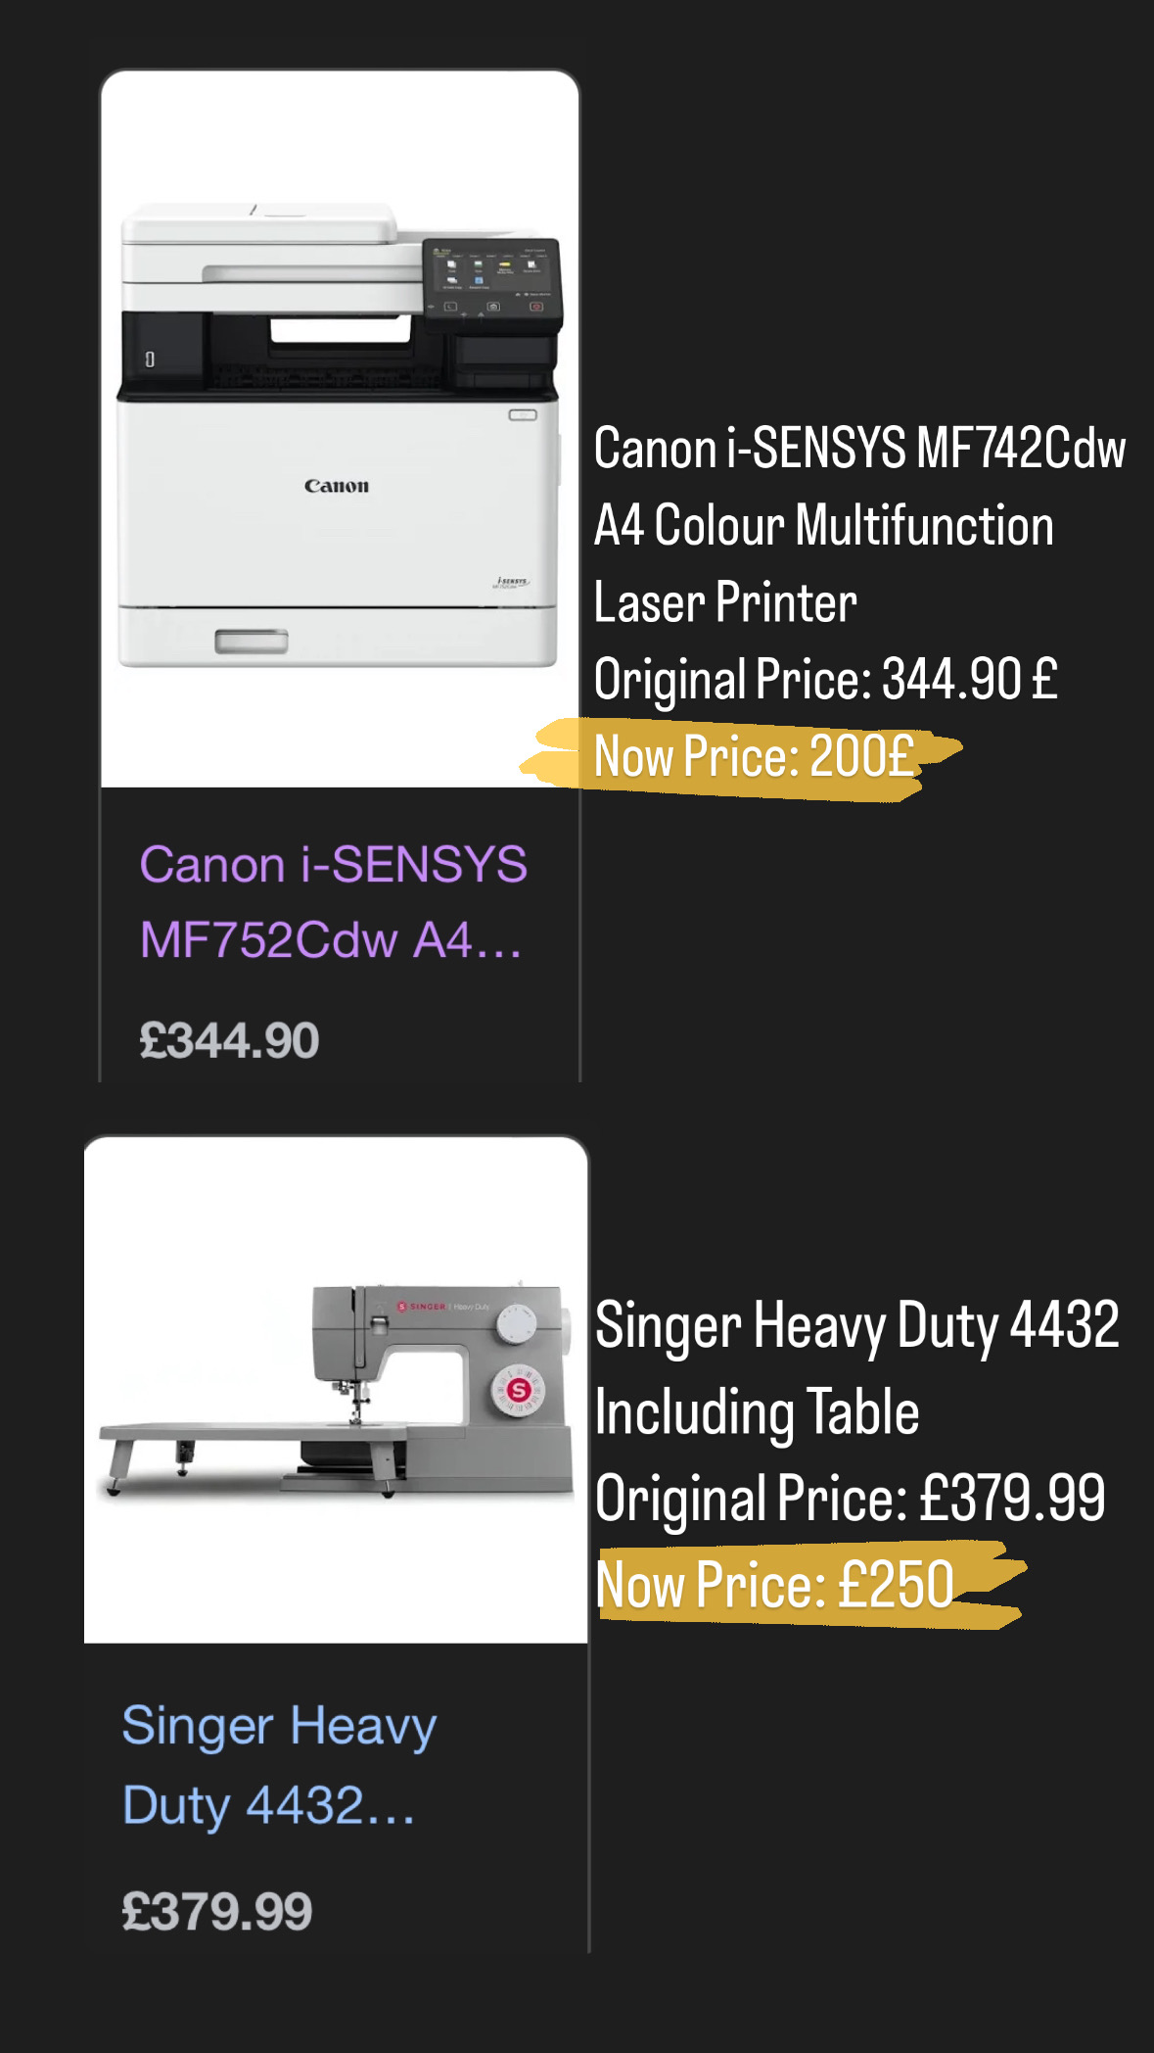Click the Canon printer product photo
This screenshot has width=1154, height=2053.
click(x=340, y=429)
